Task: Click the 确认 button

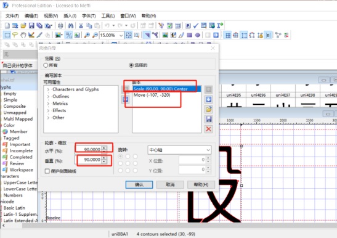Action: pyautogui.click(x=139, y=184)
